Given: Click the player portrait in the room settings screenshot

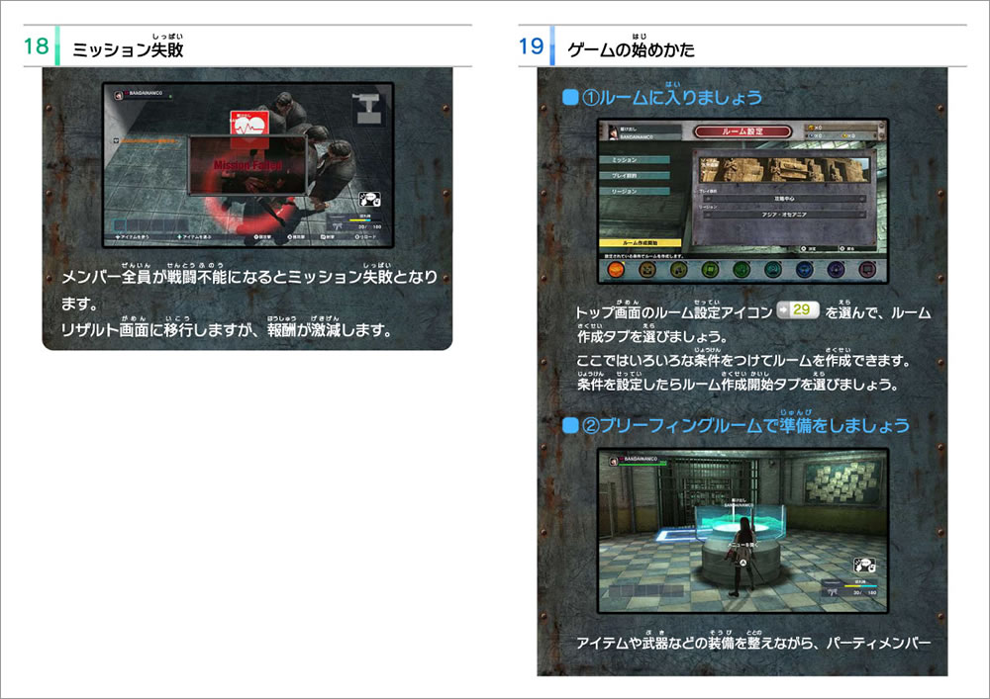Looking at the screenshot, I should click(613, 132).
